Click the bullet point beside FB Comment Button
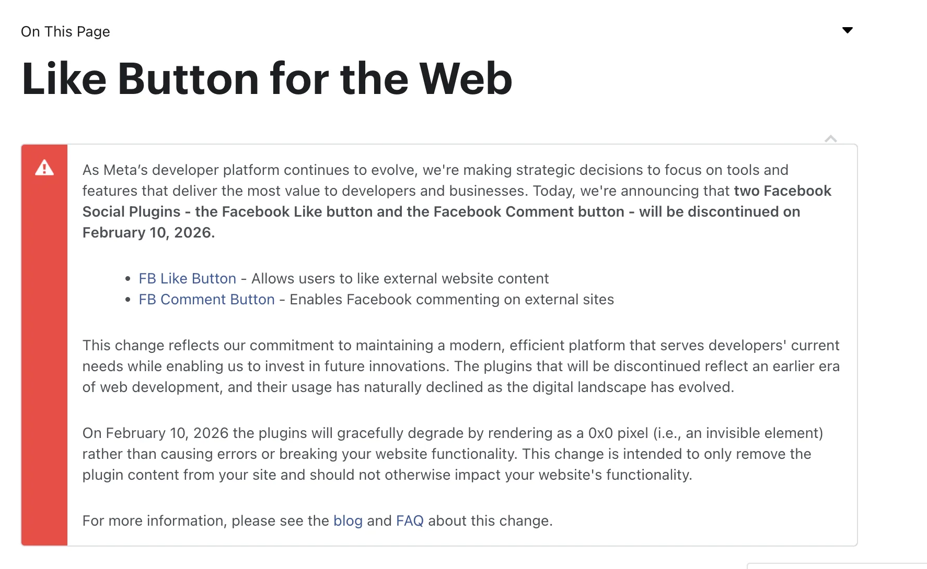The image size is (927, 569). click(x=128, y=300)
